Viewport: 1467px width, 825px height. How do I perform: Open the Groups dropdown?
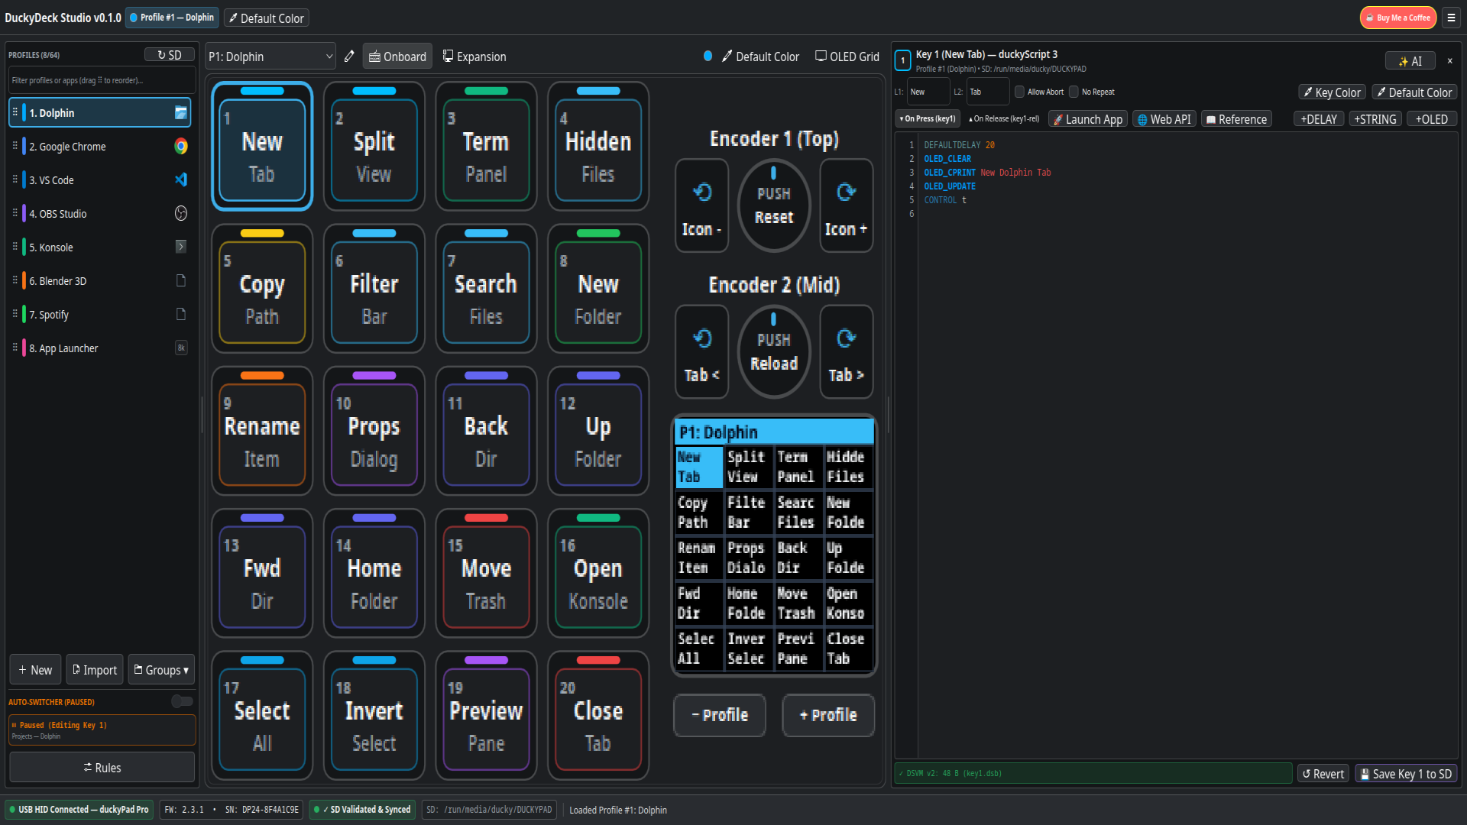point(161,670)
